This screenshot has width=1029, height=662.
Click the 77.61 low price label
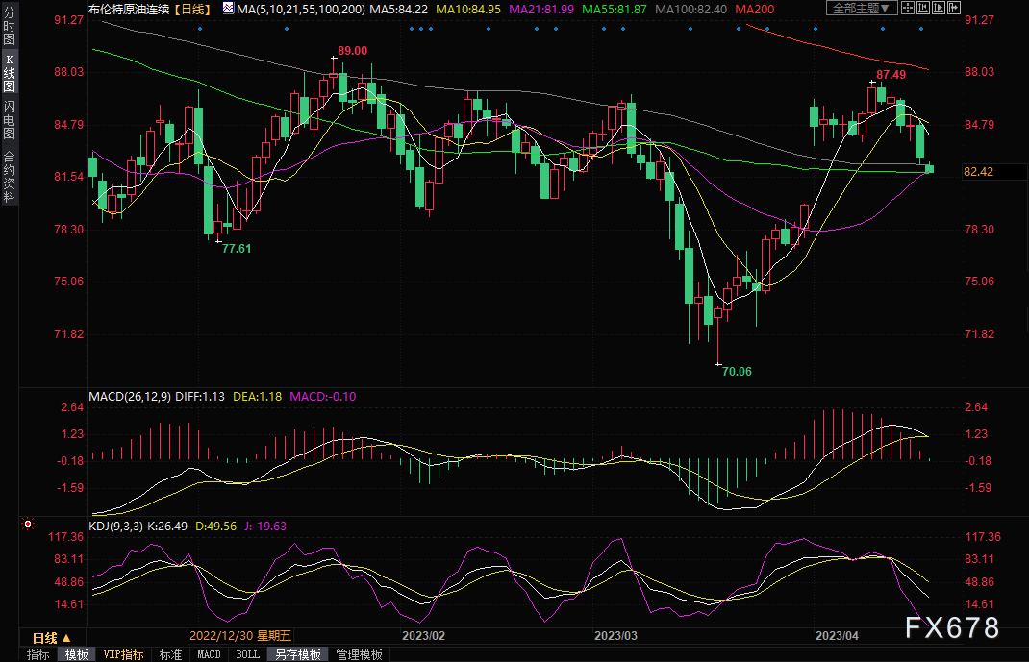click(237, 249)
